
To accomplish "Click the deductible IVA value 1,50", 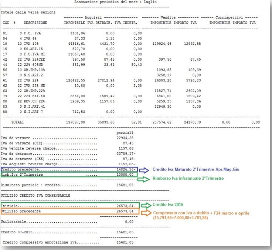I will [110, 38].
